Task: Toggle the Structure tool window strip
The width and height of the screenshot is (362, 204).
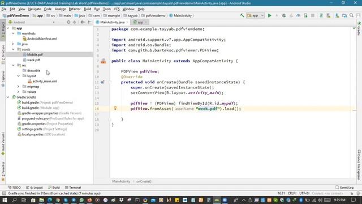Action: [x=3, y=54]
